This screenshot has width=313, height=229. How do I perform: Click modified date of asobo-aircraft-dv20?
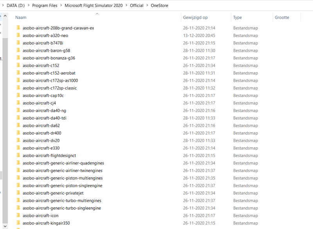click(199, 141)
